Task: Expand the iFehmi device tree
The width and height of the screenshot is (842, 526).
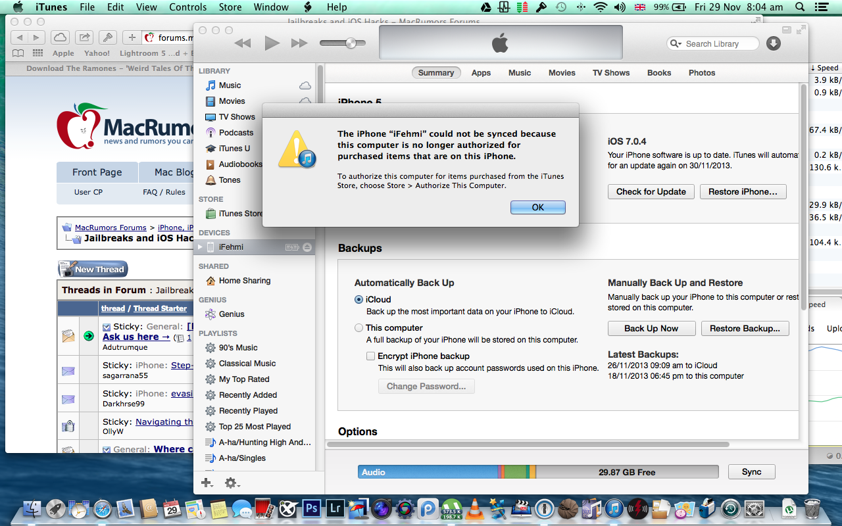Action: 201,247
